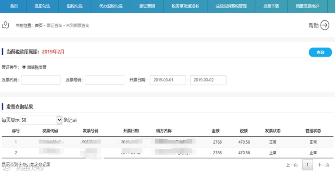Viewport: 335px width, 173px height.
Task: Open the start date field 2019-03-01
Action: [x=168, y=80]
